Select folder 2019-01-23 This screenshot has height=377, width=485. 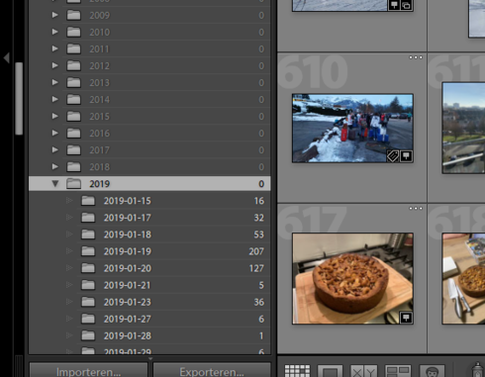pos(149,302)
